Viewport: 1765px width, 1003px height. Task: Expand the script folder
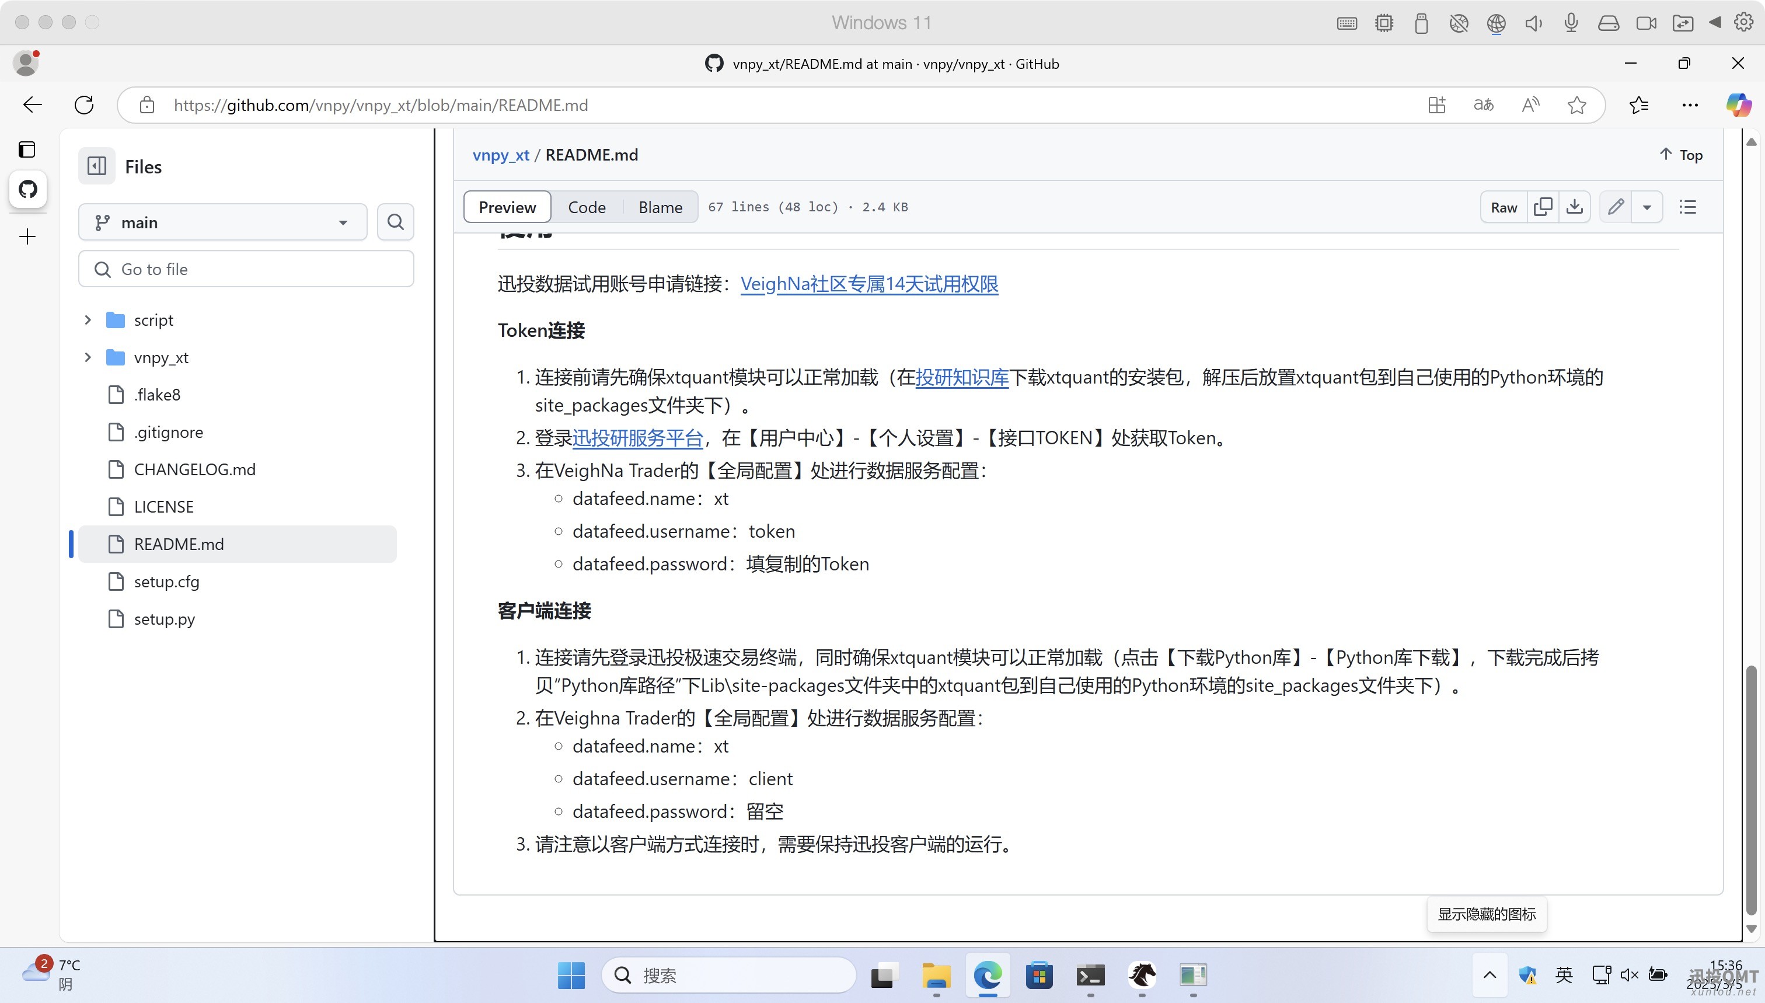point(88,319)
